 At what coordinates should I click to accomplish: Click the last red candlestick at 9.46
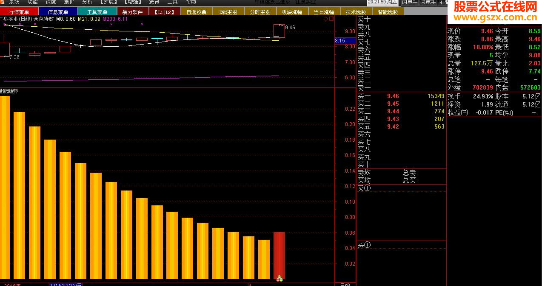click(279, 31)
